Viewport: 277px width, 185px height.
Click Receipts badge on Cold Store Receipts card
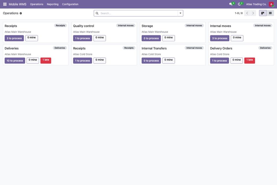(129, 48)
